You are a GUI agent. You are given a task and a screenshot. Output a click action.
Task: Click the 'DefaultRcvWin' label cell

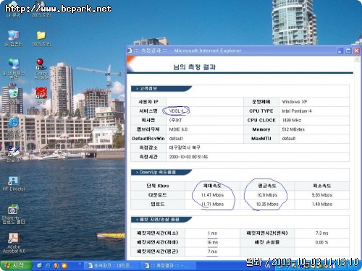(x=148, y=139)
